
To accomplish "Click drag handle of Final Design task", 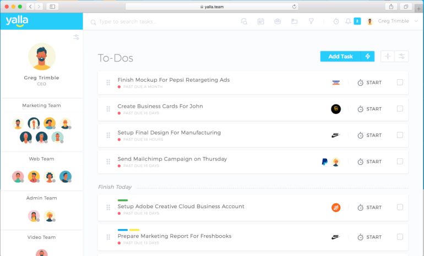I will [108, 135].
